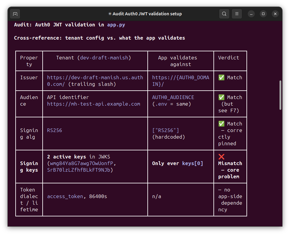Click the 'Property' column header
290x235 pixels.
click(29, 61)
